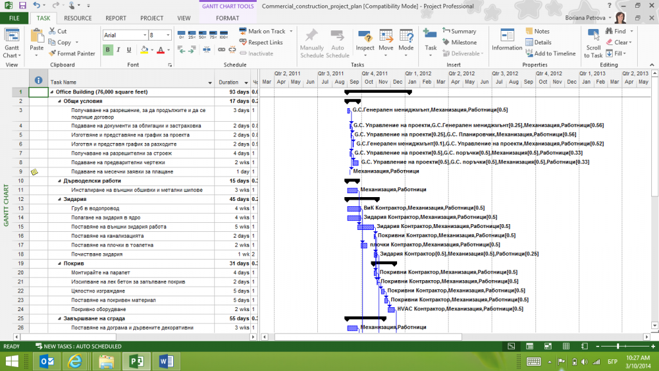Click the Paste clipboard icon
The width and height of the screenshot is (659, 371).
37,36
